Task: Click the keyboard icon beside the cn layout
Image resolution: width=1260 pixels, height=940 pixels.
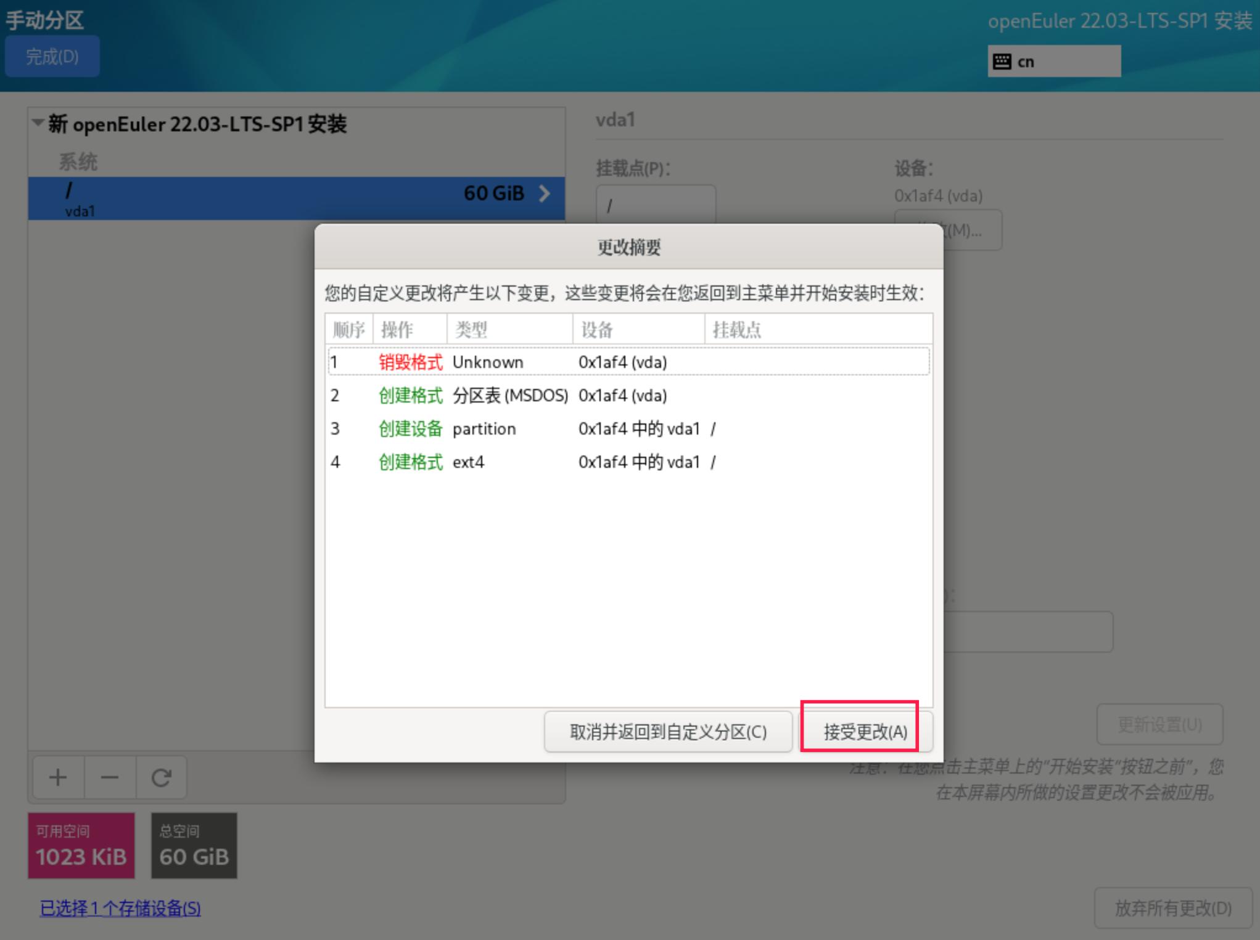Action: point(1002,60)
